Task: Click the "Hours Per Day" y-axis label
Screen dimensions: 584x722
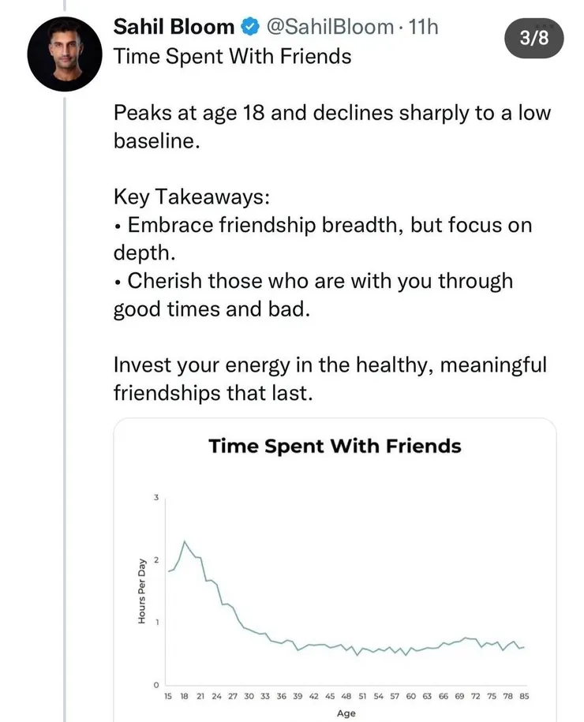Action: click(x=142, y=591)
